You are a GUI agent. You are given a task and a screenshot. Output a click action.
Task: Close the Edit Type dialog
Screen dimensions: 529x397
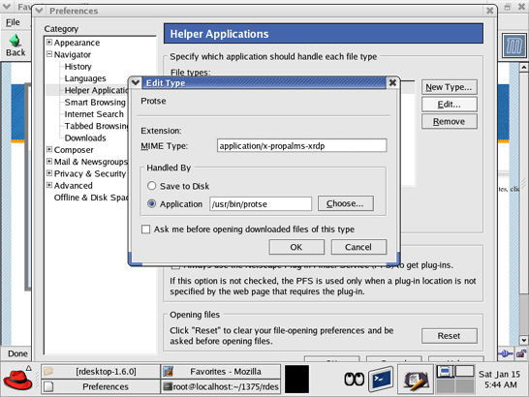392,82
